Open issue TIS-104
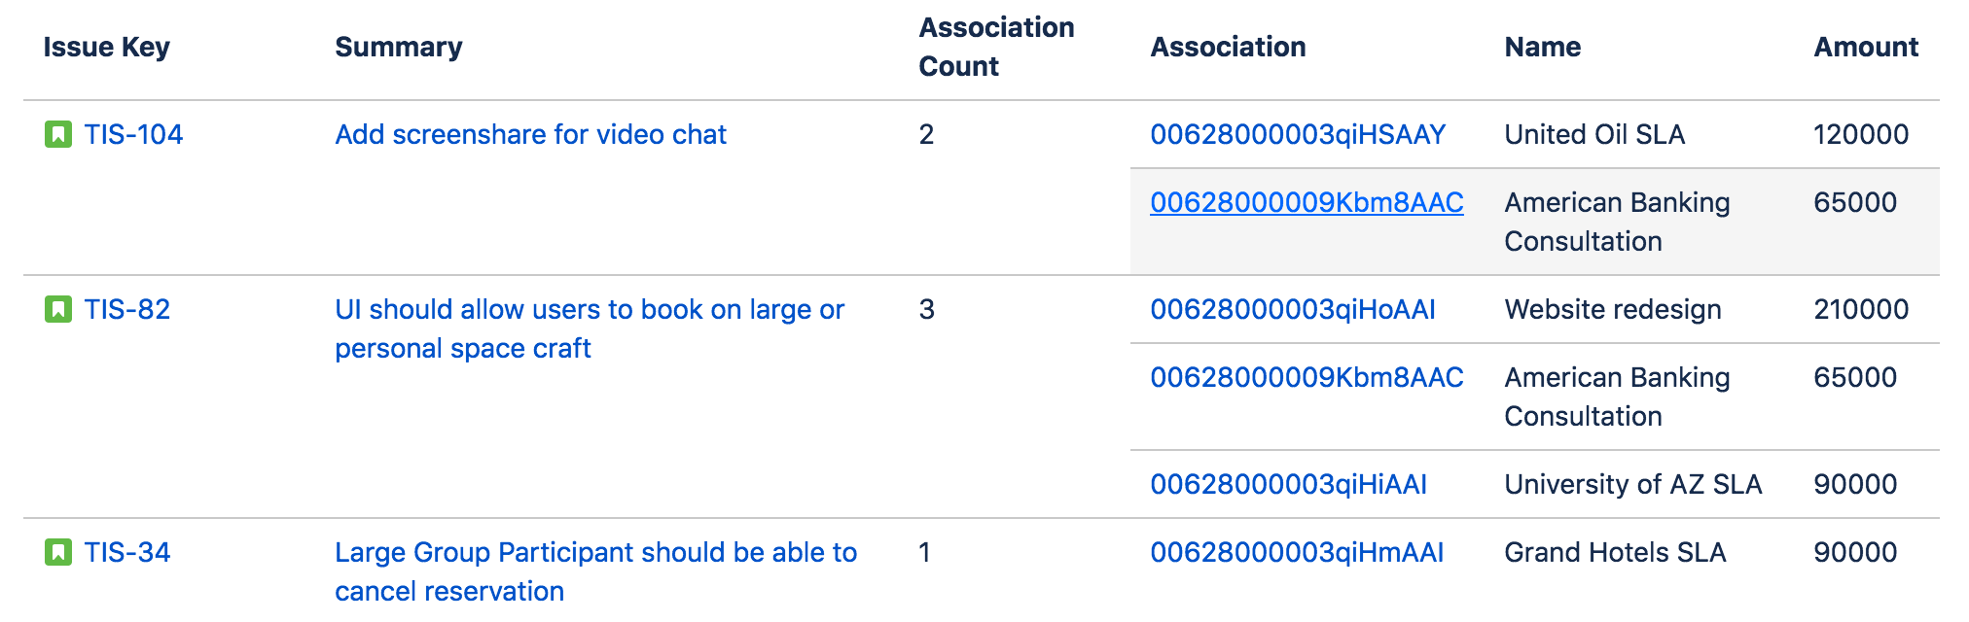The width and height of the screenshot is (1969, 622). click(133, 134)
